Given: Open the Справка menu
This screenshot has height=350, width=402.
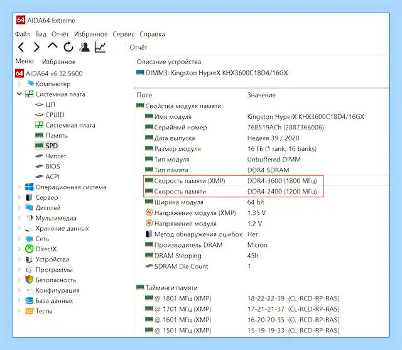Looking at the screenshot, I should 152,34.
